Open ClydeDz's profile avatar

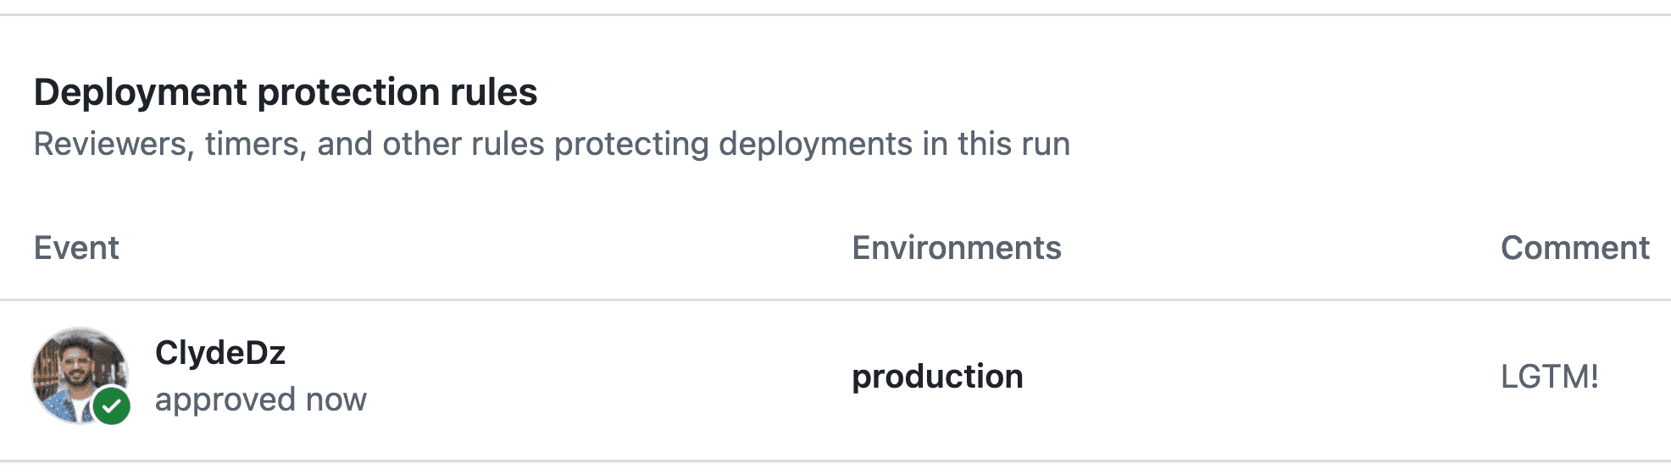pos(80,376)
